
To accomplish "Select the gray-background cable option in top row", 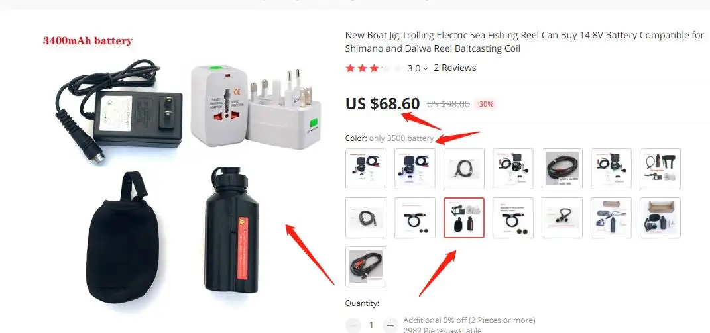I will pyautogui.click(x=562, y=168).
